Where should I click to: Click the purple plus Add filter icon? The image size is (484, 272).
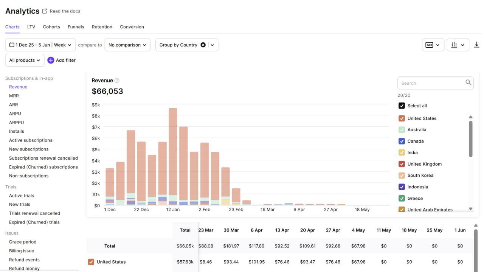(x=51, y=60)
